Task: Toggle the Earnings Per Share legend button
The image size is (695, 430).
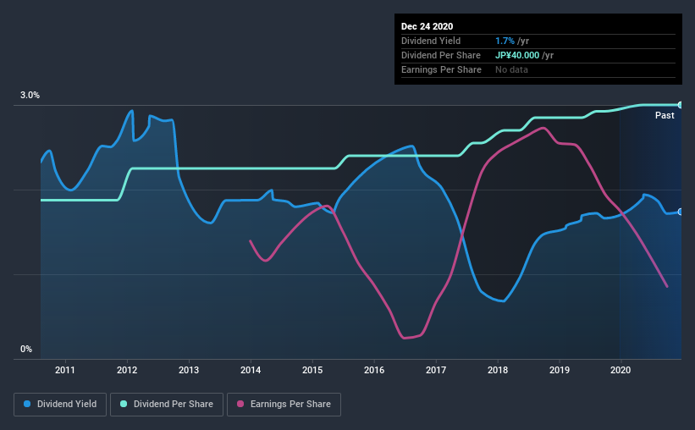Action: coord(284,405)
